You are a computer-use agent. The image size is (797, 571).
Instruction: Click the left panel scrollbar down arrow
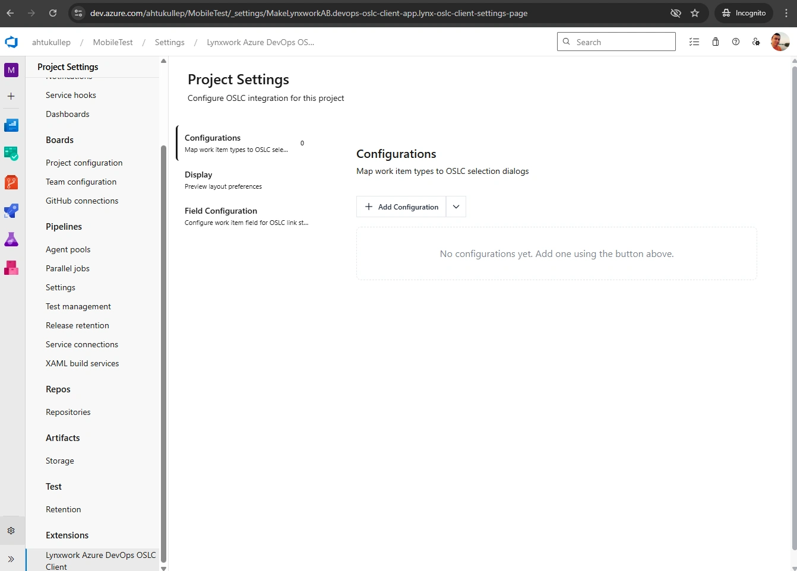click(x=164, y=567)
